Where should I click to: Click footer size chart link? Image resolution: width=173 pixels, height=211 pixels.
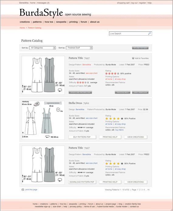pos(57,206)
